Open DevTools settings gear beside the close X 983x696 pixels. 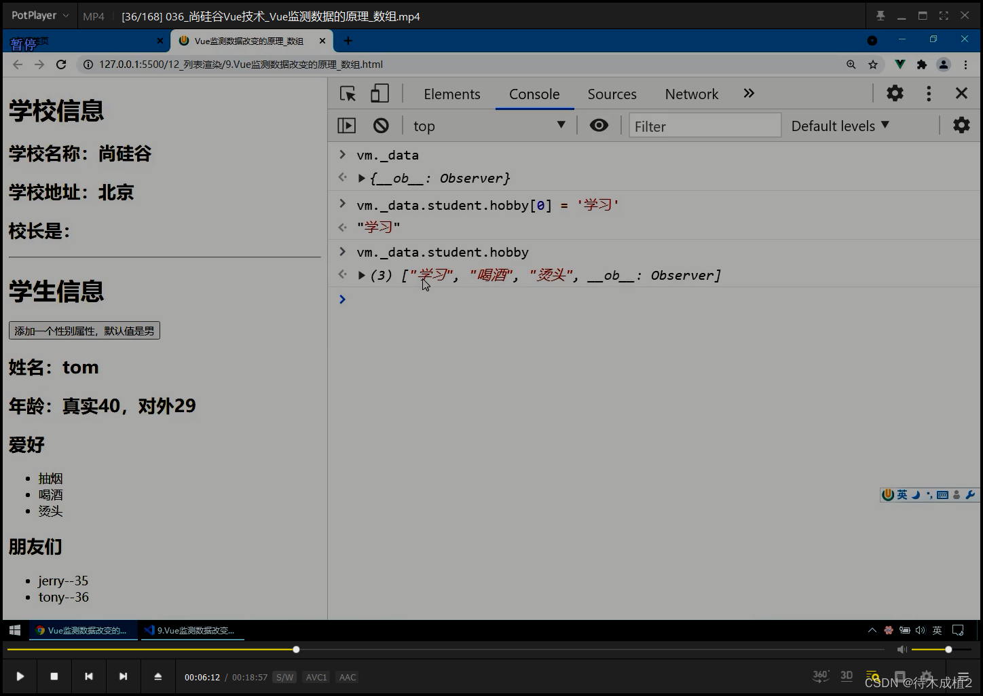[x=895, y=94]
